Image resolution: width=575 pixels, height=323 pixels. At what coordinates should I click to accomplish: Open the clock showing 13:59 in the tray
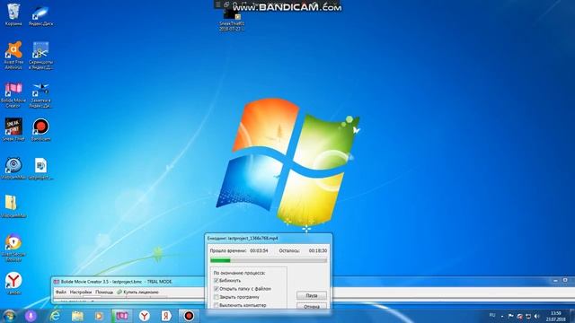[556, 316]
